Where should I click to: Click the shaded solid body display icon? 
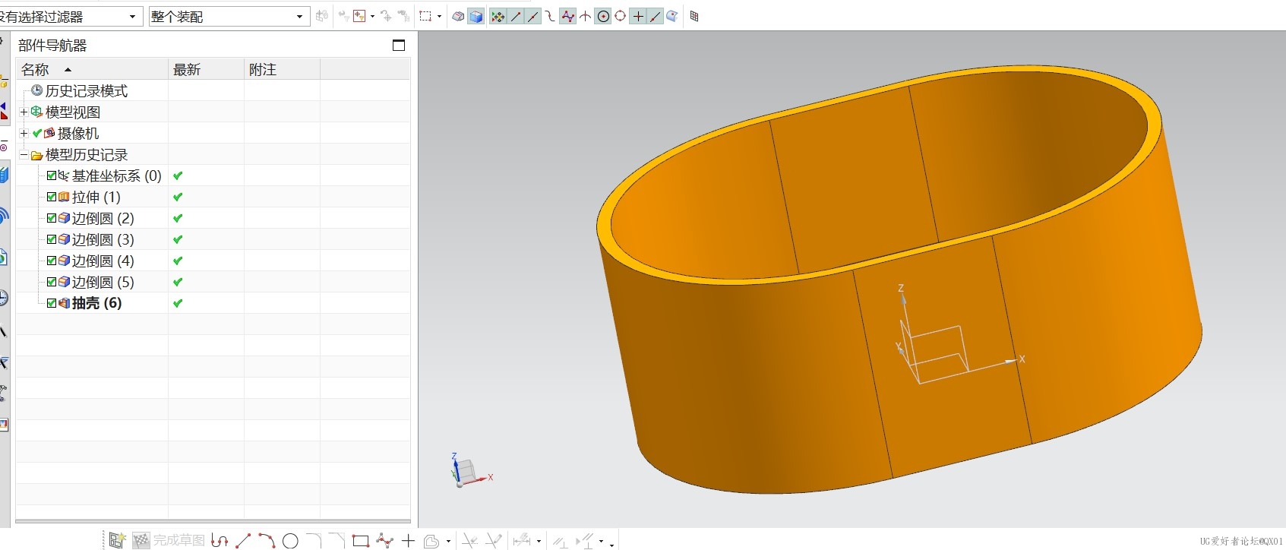476,16
